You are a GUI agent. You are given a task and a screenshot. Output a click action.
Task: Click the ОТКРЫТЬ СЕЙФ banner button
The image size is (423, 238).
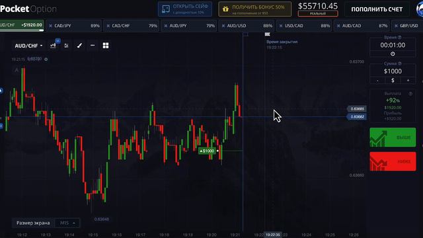click(x=185, y=9)
